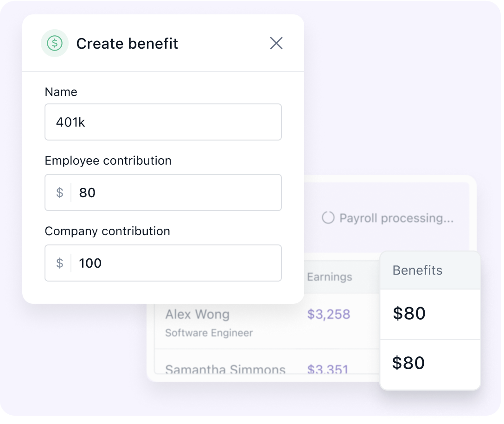
Task: Click the second $80 benefits cell
Action: pos(408,363)
